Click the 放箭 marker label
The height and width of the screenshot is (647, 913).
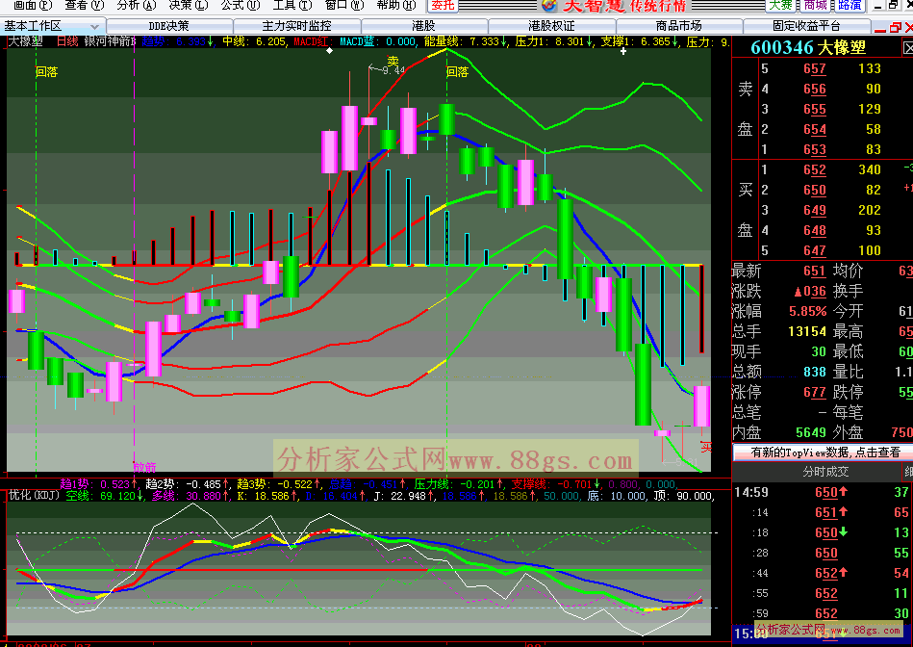145,467
